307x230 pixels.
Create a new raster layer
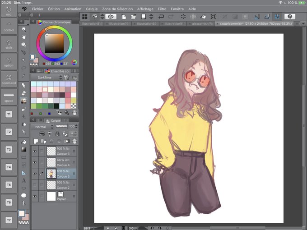pos(36,141)
